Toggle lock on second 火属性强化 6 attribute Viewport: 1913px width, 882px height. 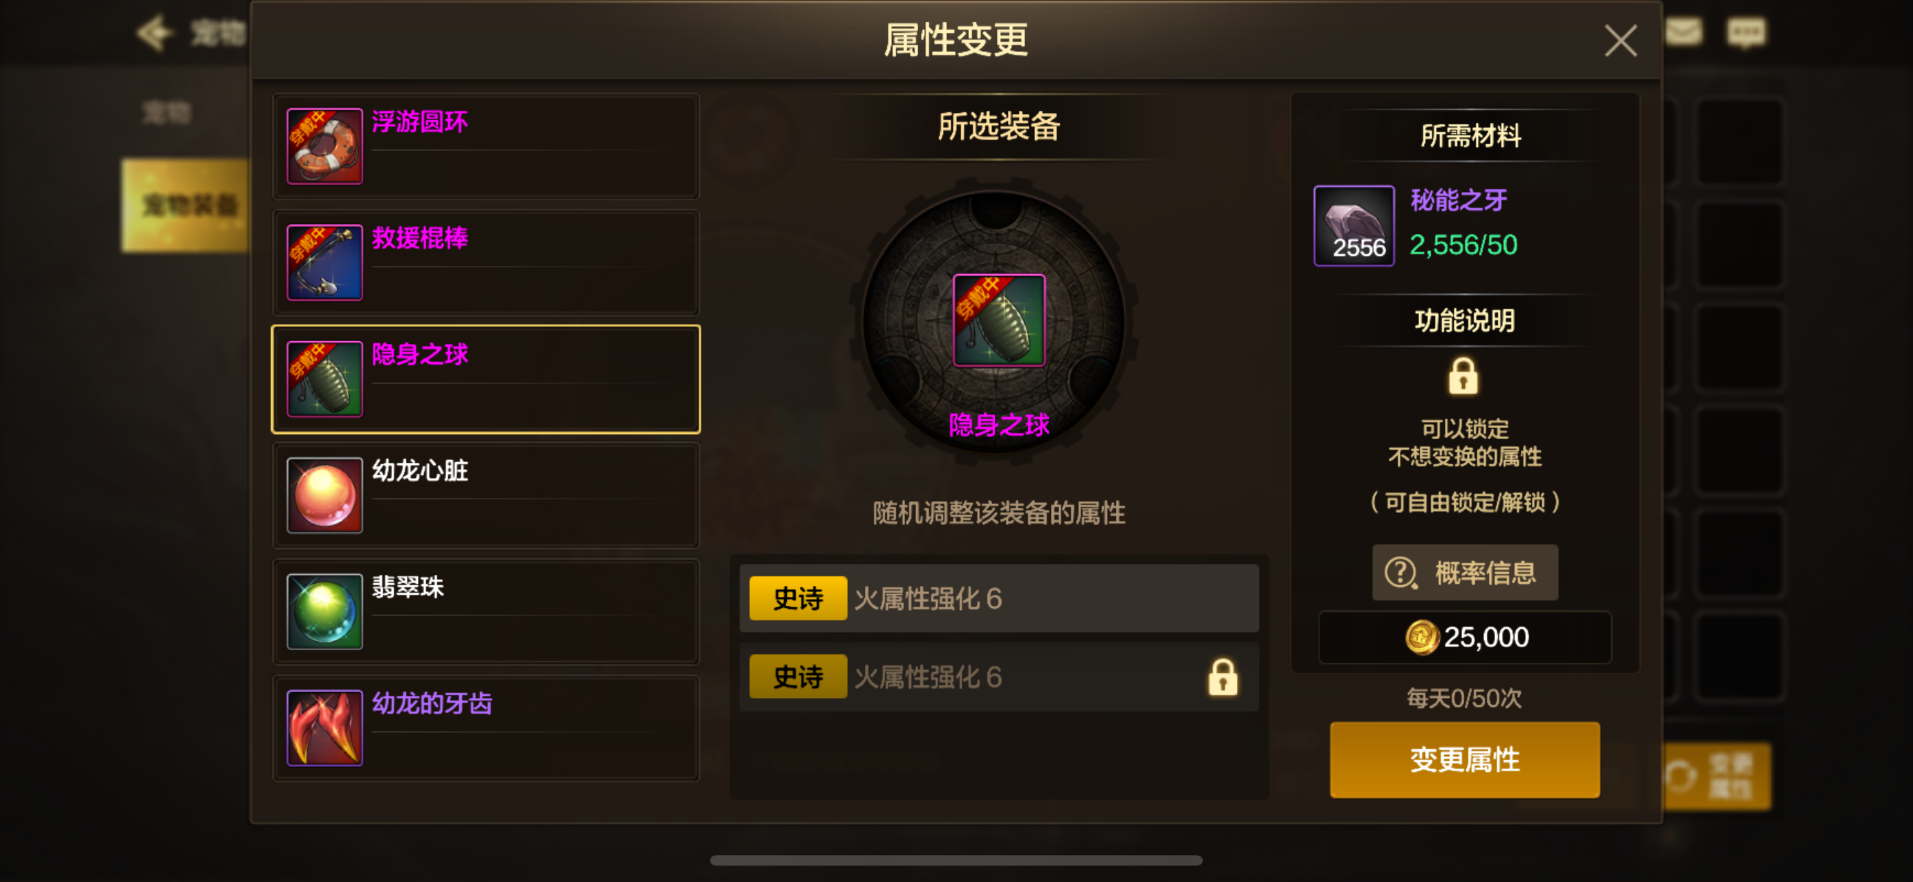1223,676
